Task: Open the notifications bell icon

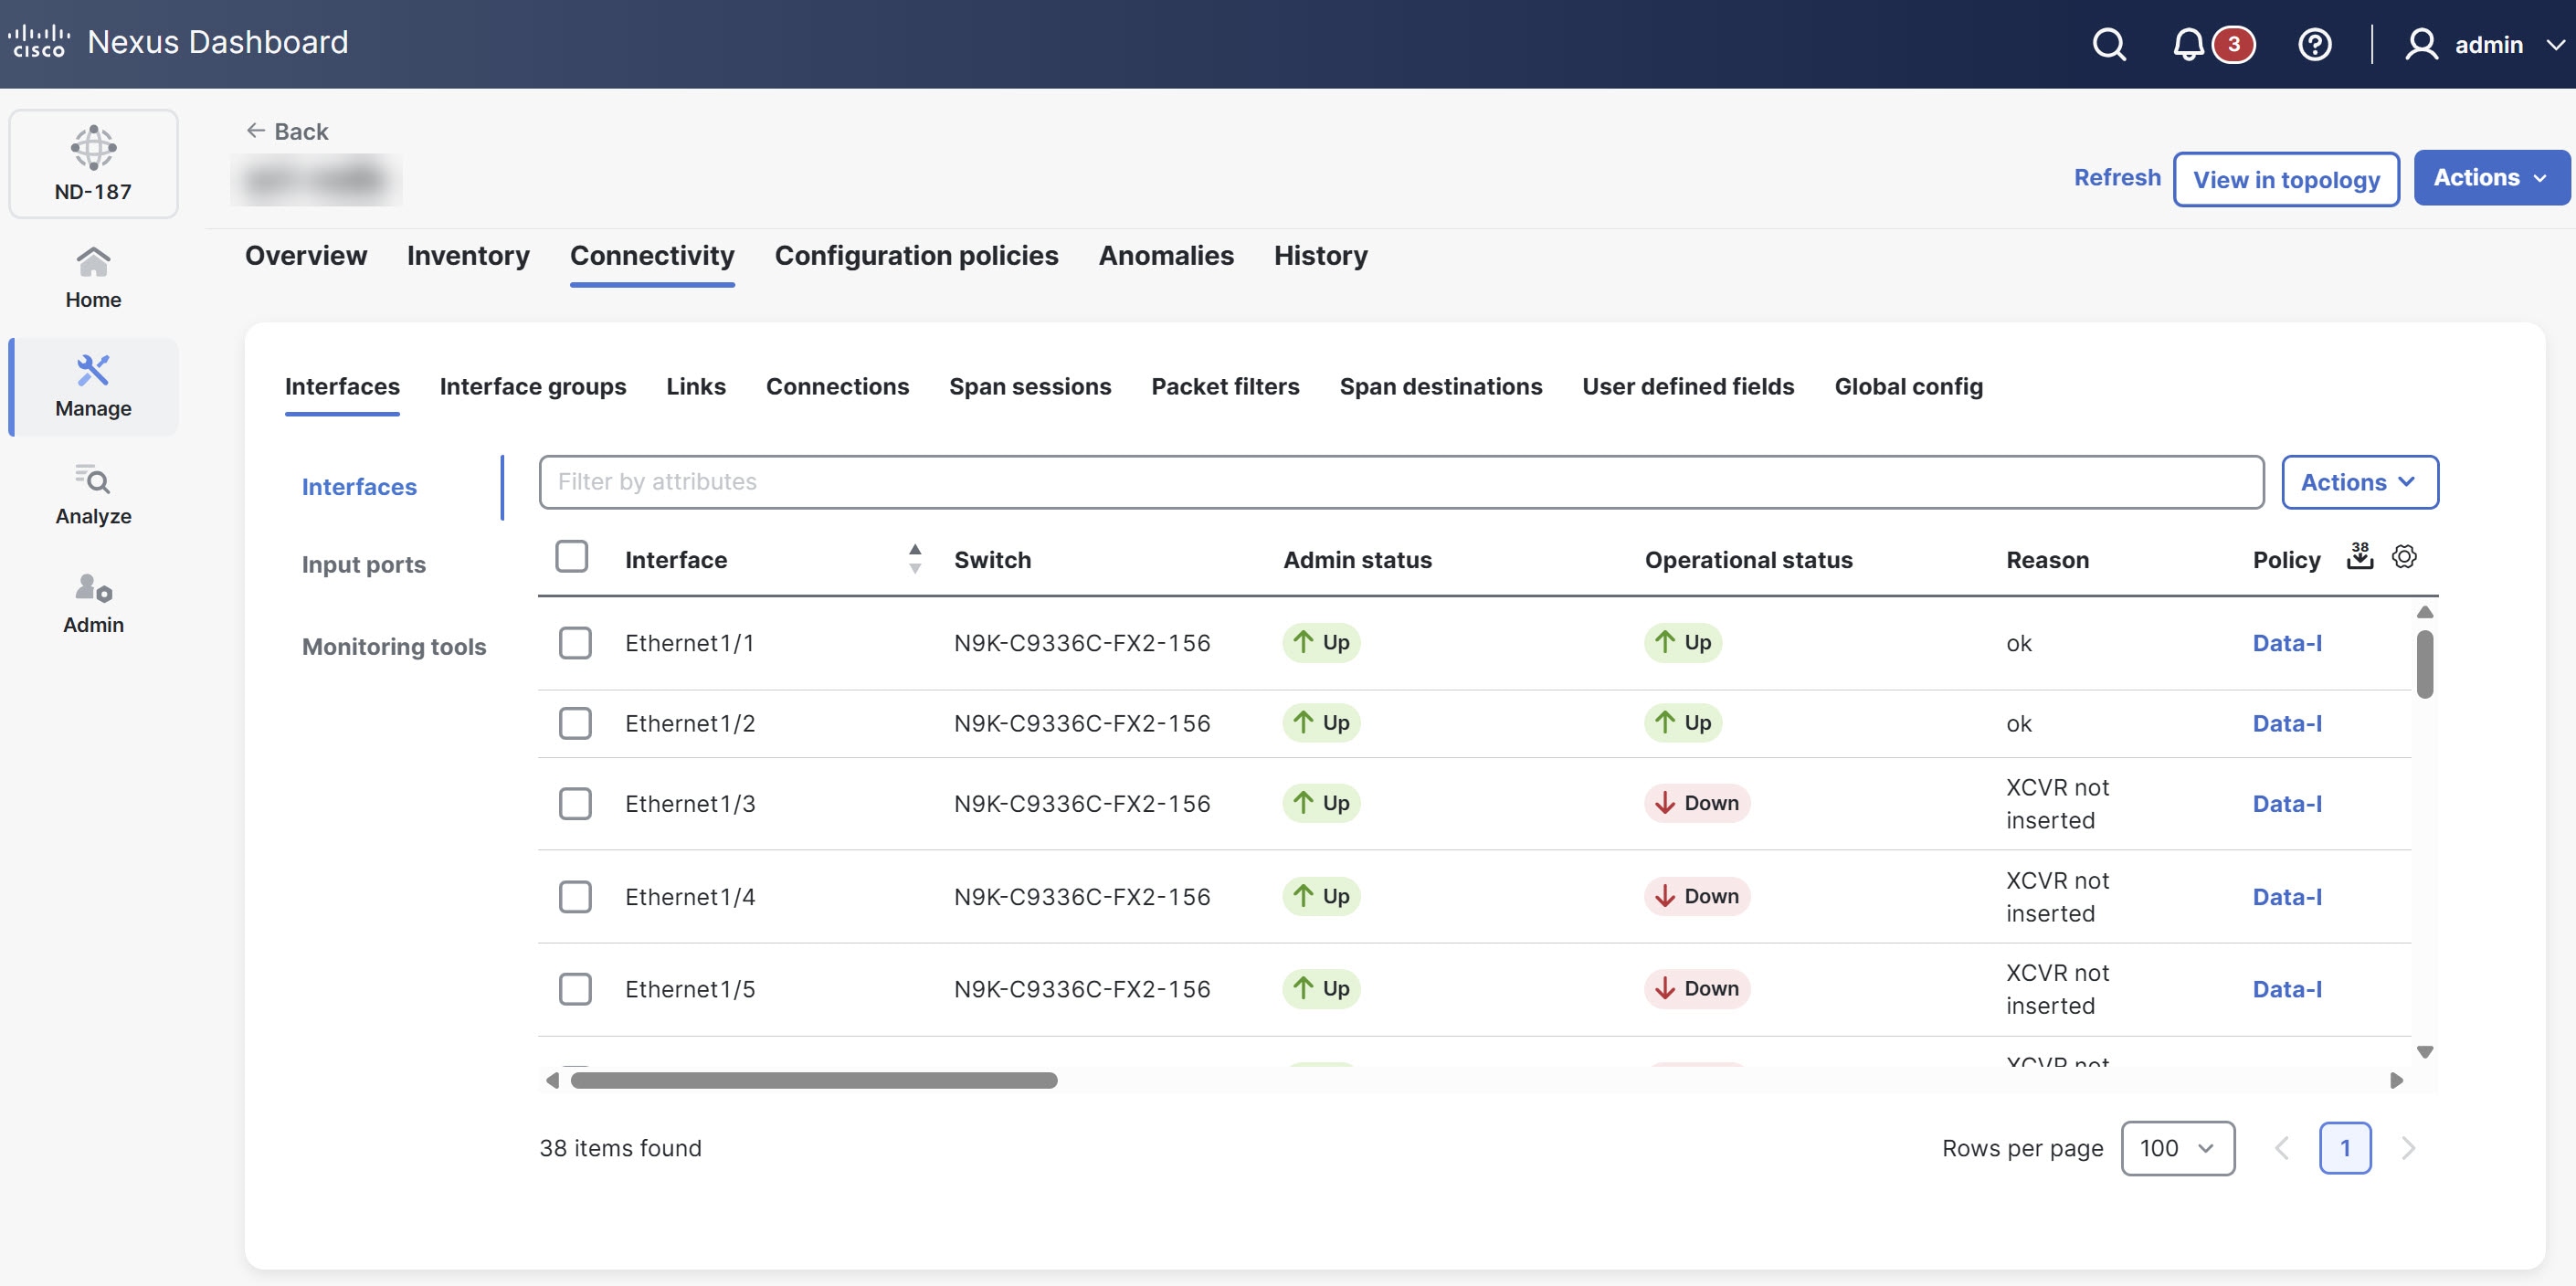Action: (2188, 44)
